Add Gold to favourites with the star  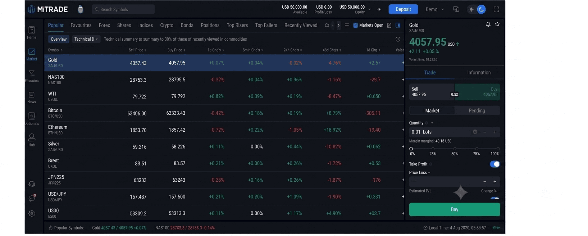pos(497,24)
